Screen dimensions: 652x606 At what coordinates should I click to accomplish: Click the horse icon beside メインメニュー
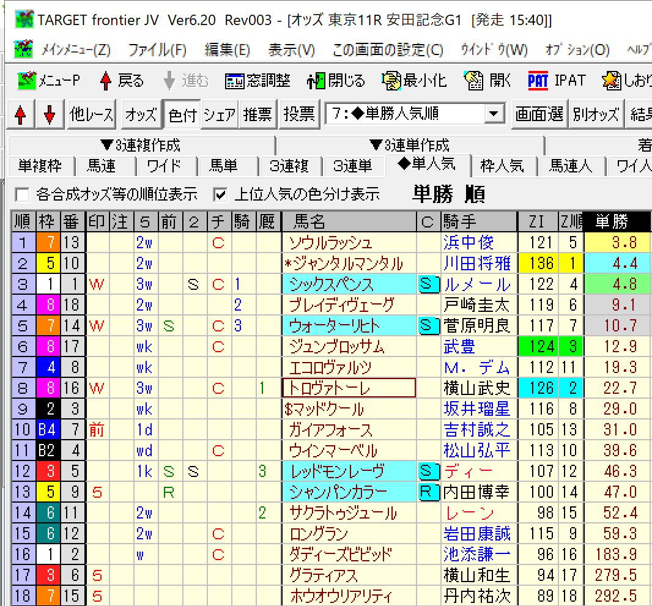click(23, 50)
